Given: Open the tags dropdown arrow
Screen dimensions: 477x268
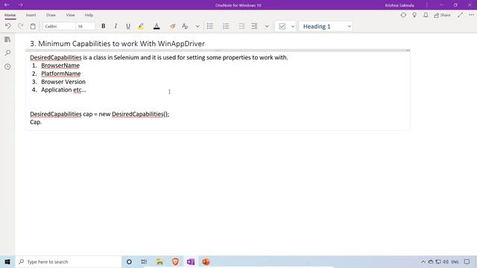Looking at the screenshot, I should [x=293, y=27].
